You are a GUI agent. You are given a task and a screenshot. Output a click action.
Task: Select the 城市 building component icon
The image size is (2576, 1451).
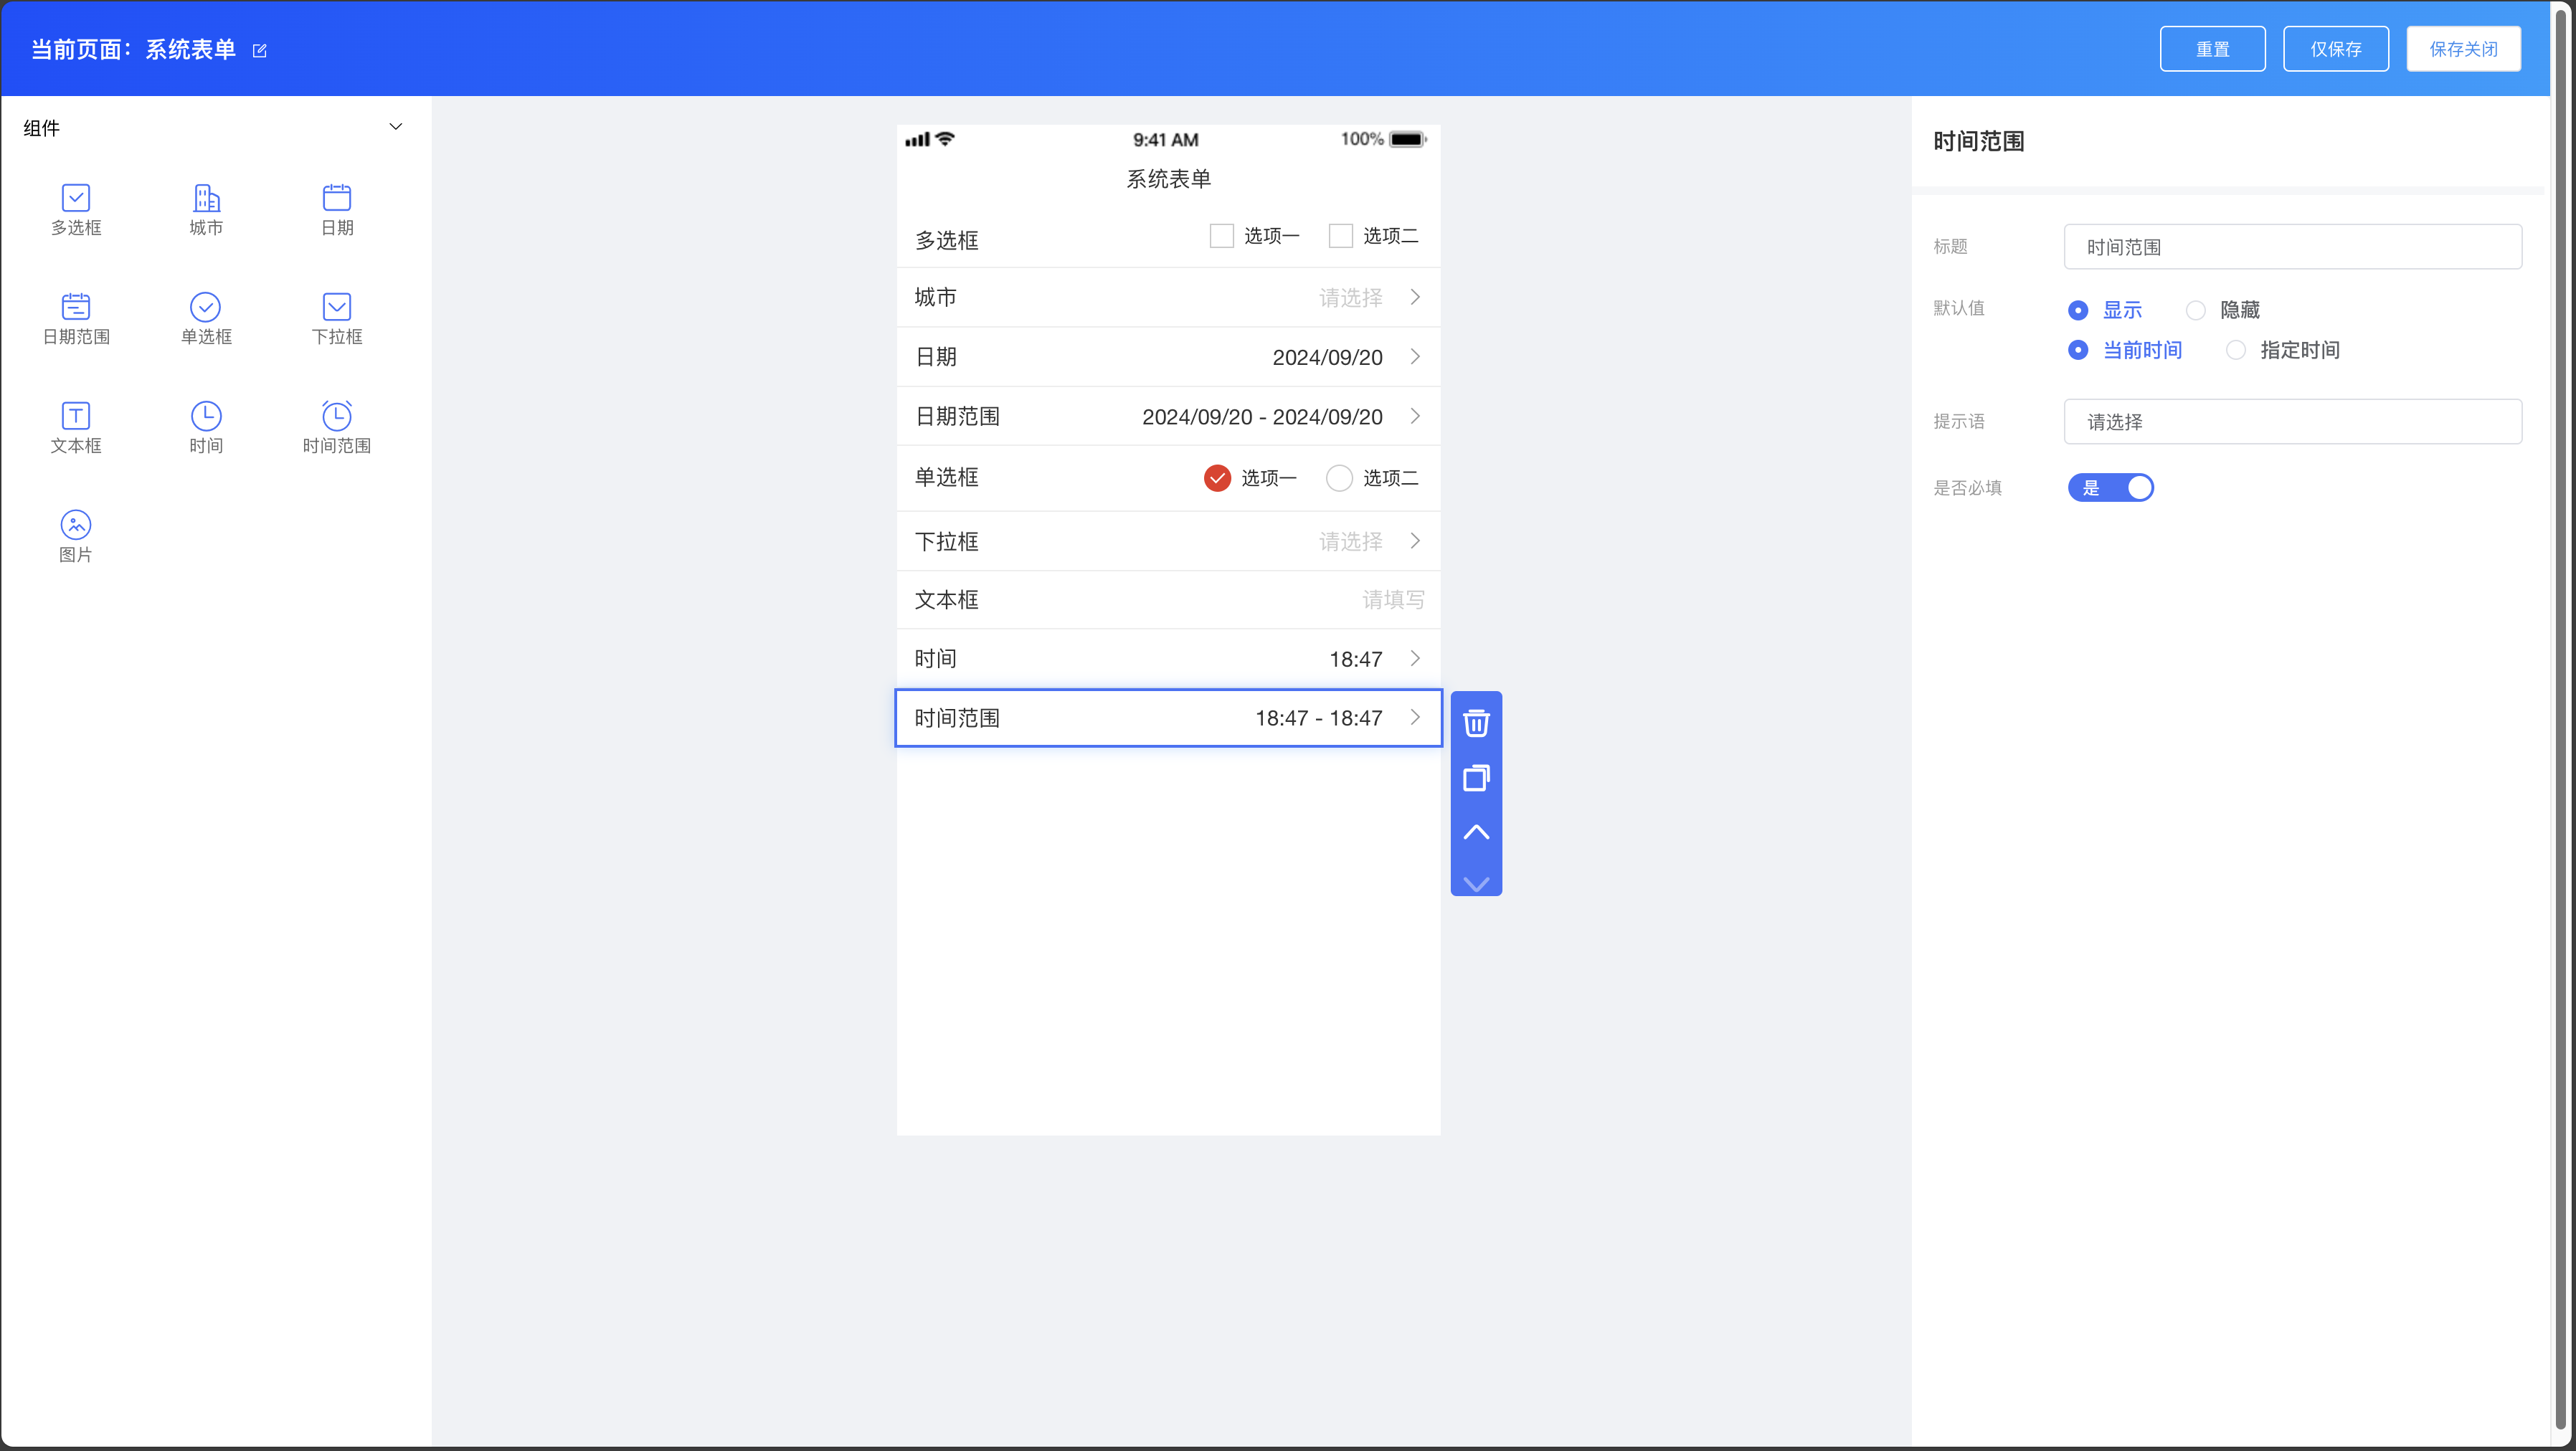pos(206,198)
